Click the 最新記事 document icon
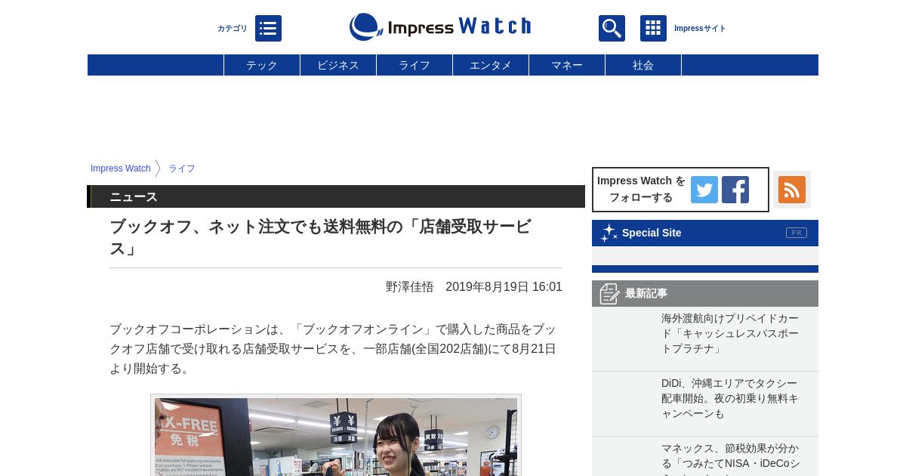The width and height of the screenshot is (906, 476). coord(609,293)
